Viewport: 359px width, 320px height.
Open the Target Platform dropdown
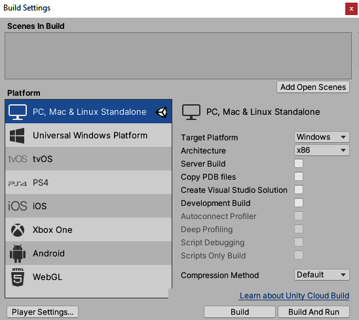pos(322,137)
